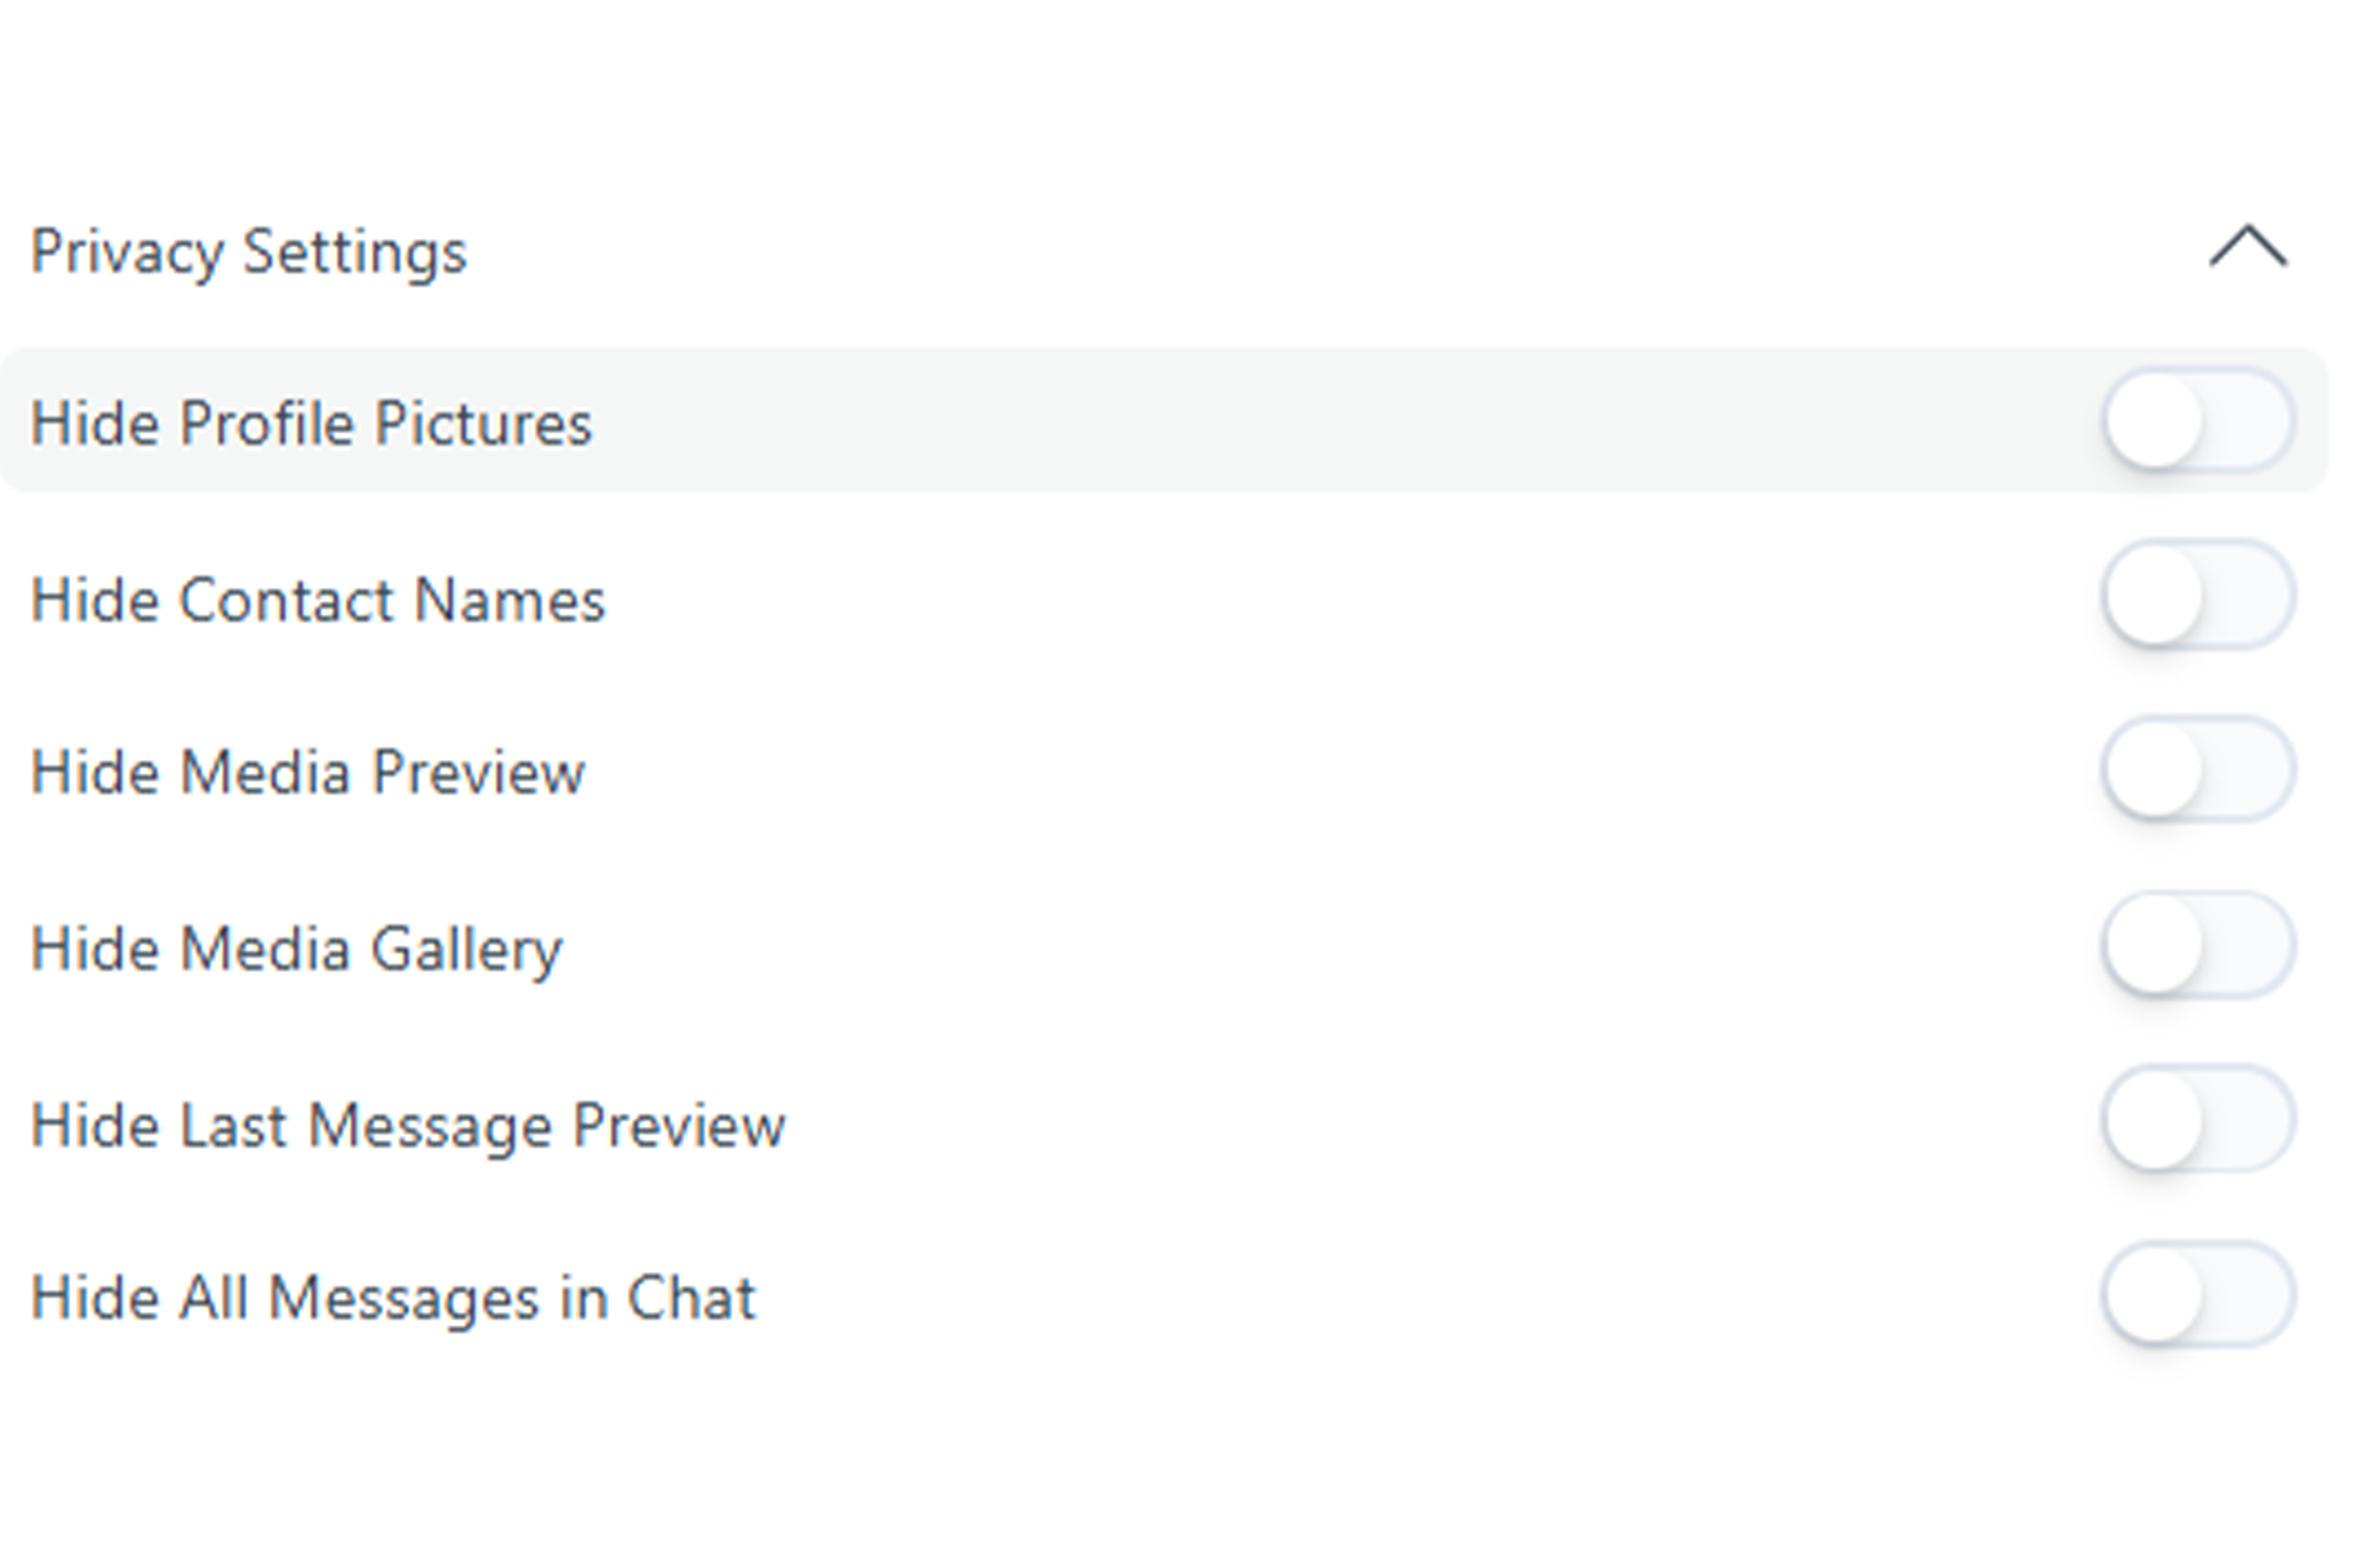This screenshot has width=2353, height=1568.
Task: Select the 'Hide Contact Names' label
Action: click(x=318, y=600)
